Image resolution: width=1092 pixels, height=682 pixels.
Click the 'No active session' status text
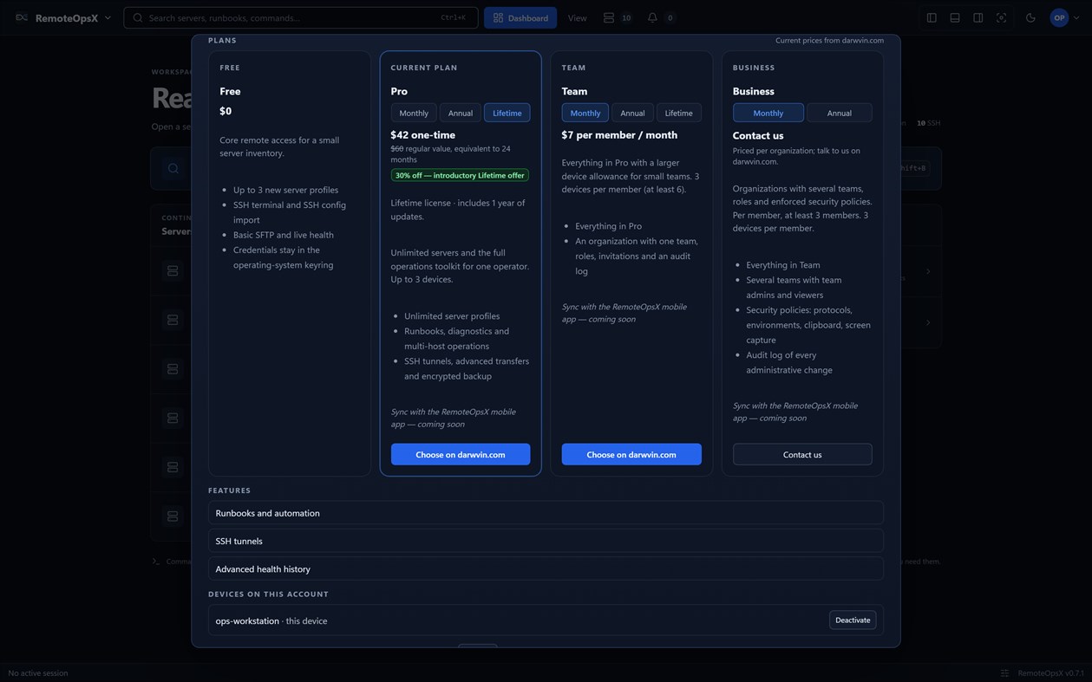pyautogui.click(x=38, y=673)
